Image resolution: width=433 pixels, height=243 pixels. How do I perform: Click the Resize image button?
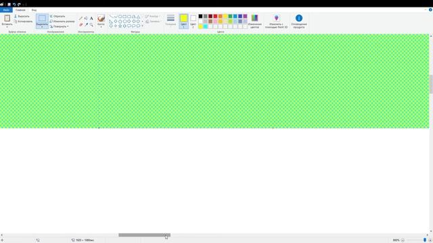[62, 21]
